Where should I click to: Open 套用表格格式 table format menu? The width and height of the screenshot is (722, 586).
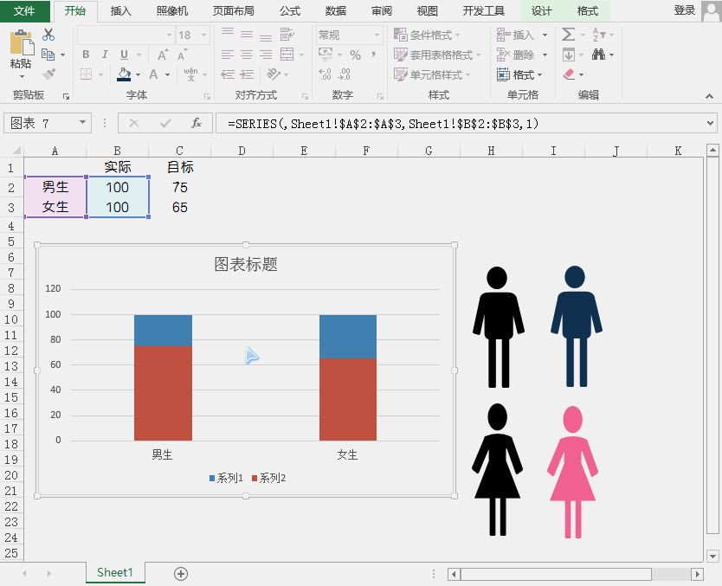tap(437, 55)
